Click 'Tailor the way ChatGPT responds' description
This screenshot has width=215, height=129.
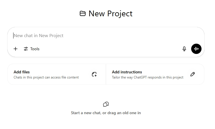tap(148, 77)
